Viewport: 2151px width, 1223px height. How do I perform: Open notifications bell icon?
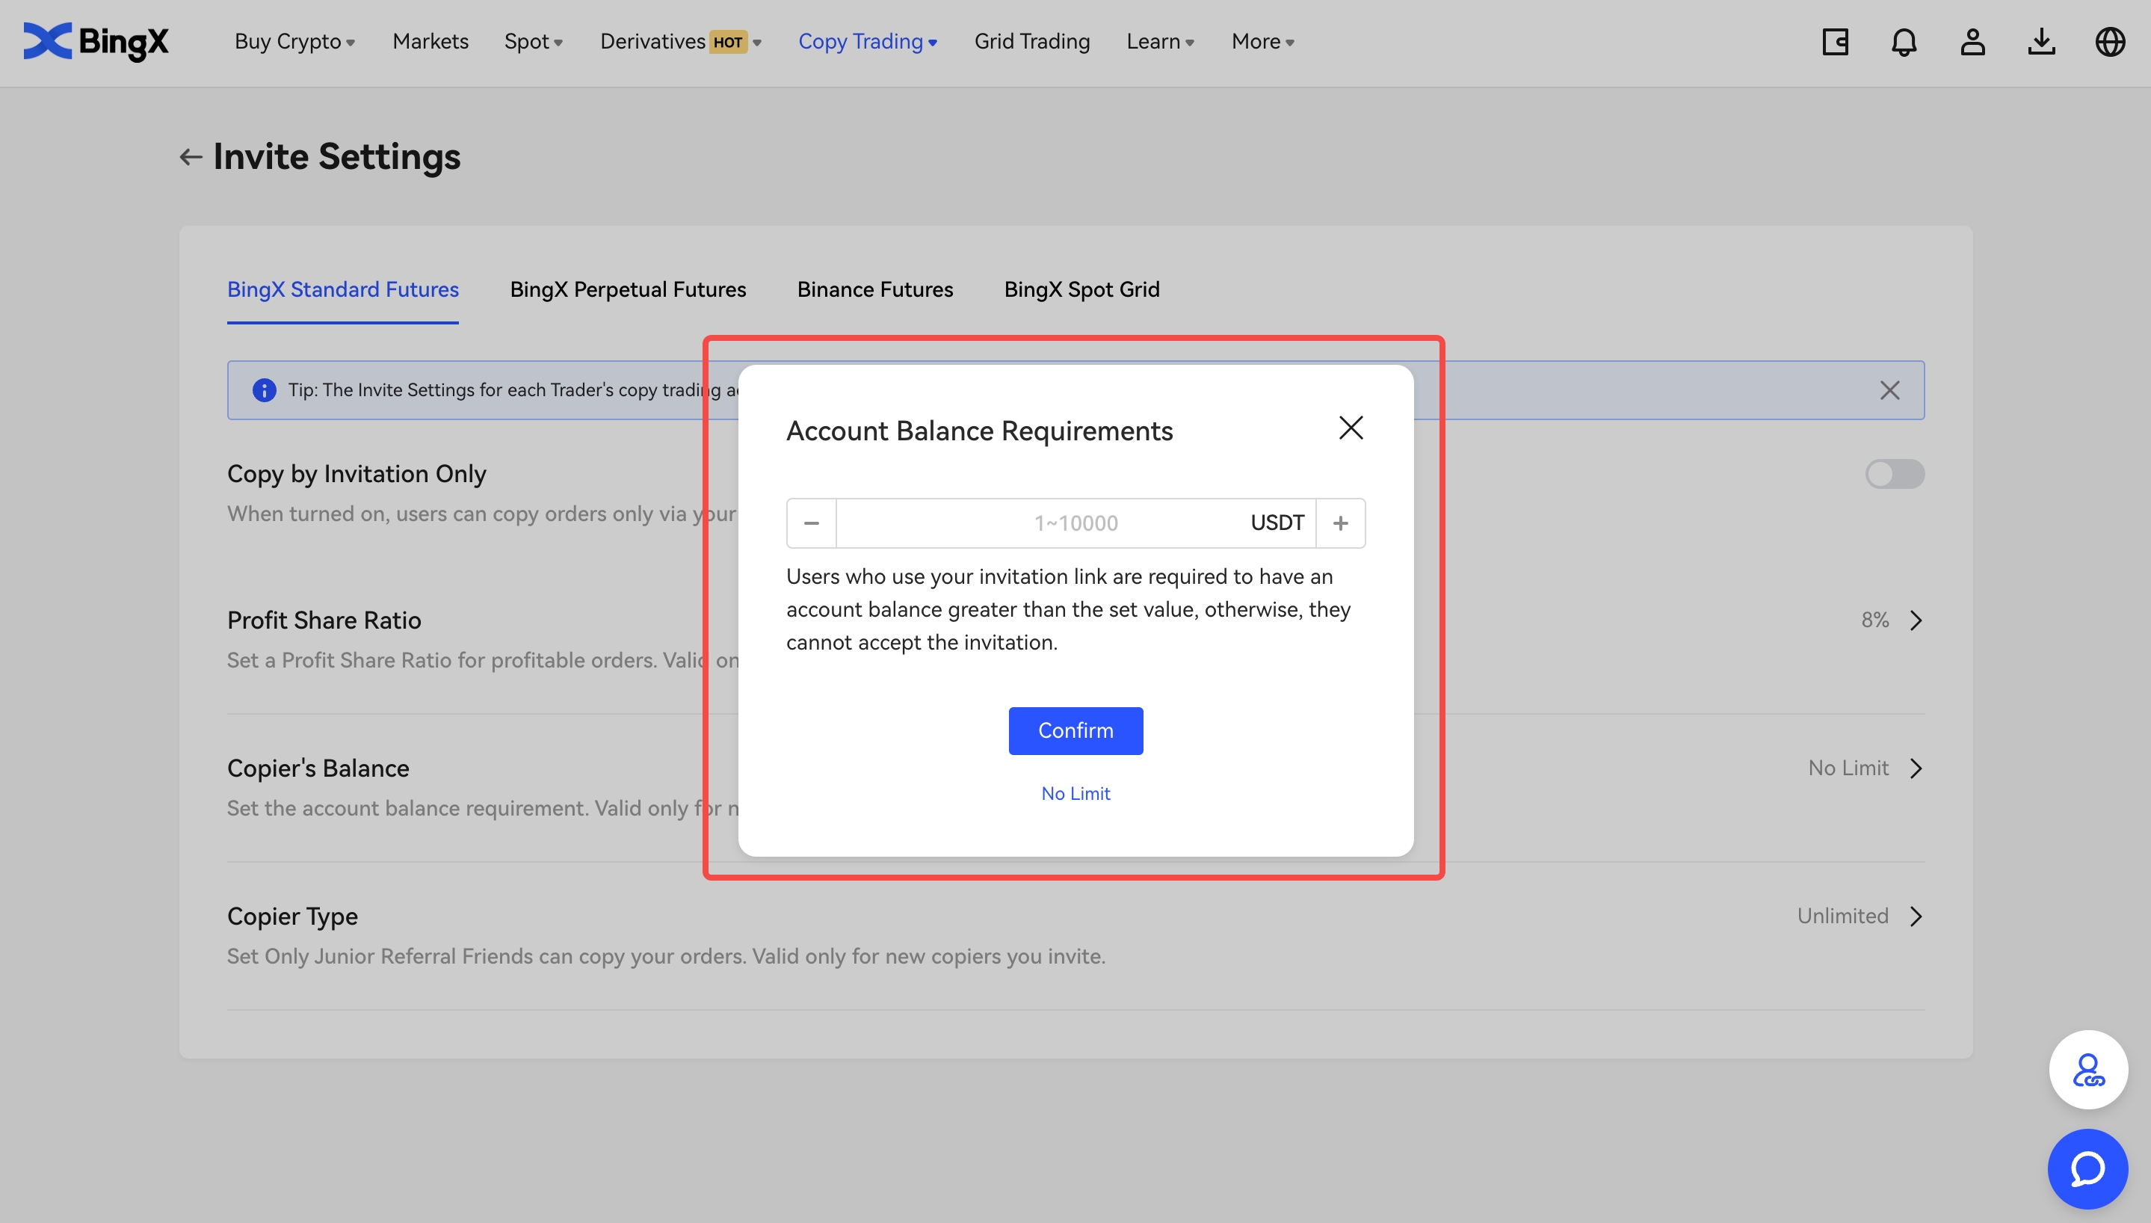coord(1904,41)
